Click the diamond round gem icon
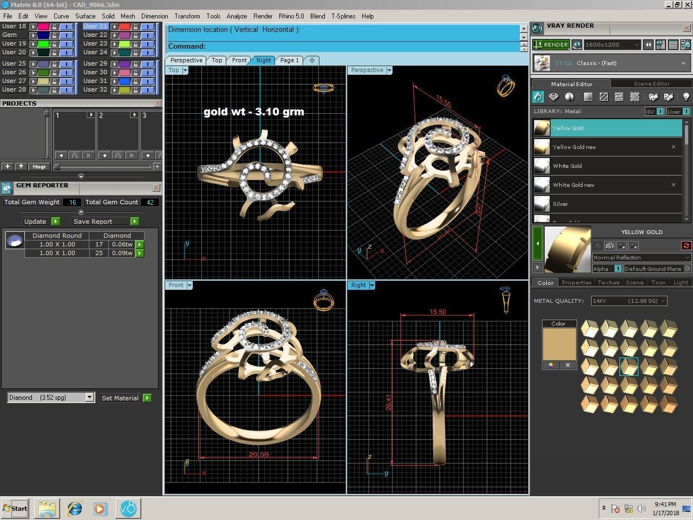This screenshot has height=520, width=693. click(x=15, y=240)
